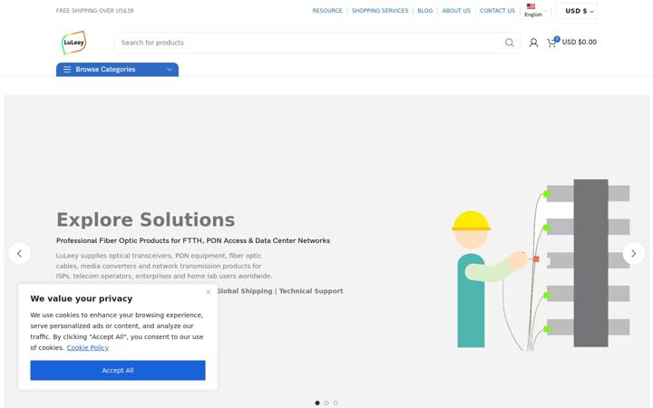Click the US flag language icon
The image size is (653, 408).
coord(531,6)
